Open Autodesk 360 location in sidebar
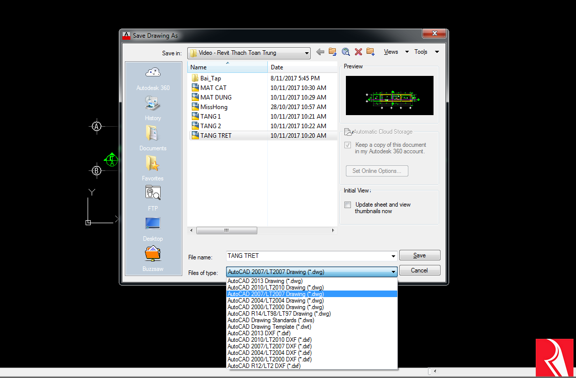576x378 pixels. point(153,78)
